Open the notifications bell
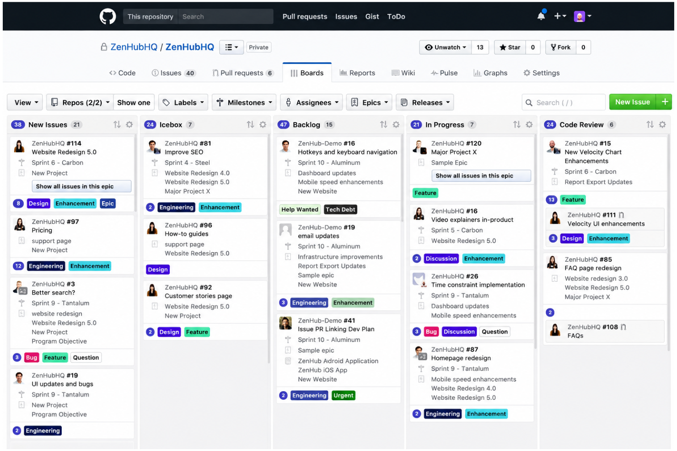This screenshot has width=677, height=451. 541,16
